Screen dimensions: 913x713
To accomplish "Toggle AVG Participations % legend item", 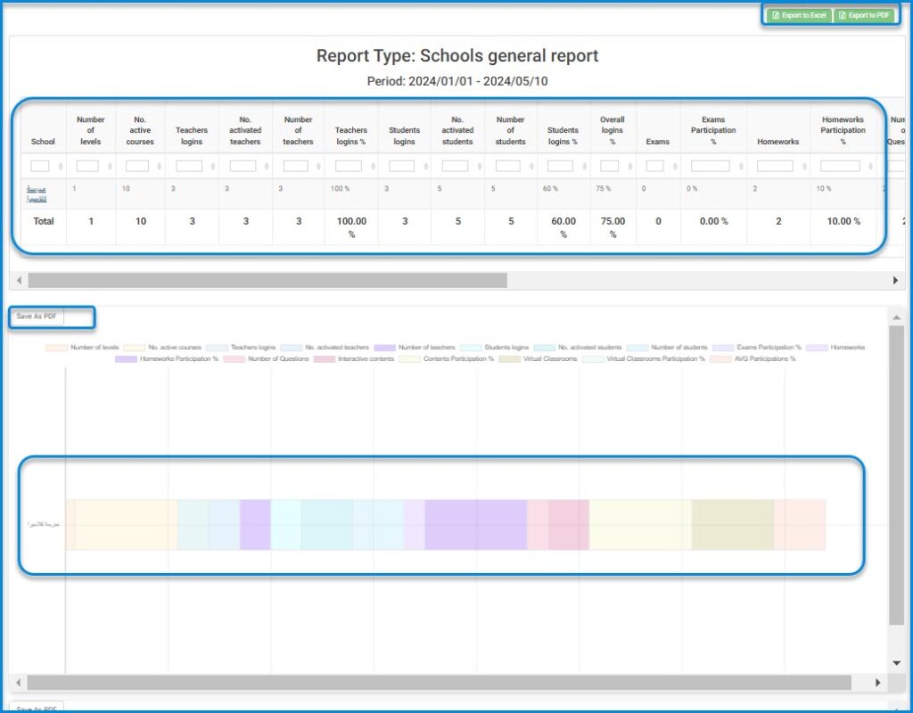I will (753, 359).
